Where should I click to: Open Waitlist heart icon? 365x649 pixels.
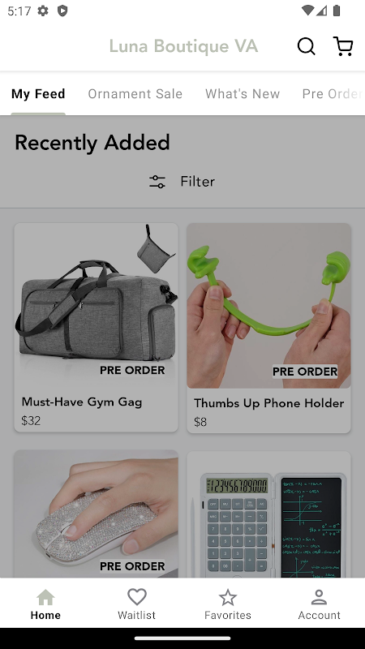[137, 597]
